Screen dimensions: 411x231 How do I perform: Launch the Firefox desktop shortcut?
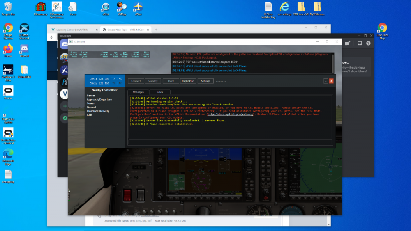tap(8, 49)
